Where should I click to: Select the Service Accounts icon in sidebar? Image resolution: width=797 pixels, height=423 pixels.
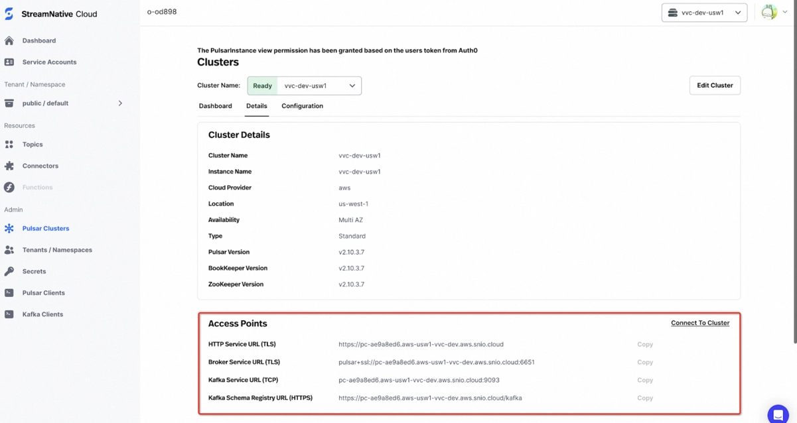pos(9,62)
